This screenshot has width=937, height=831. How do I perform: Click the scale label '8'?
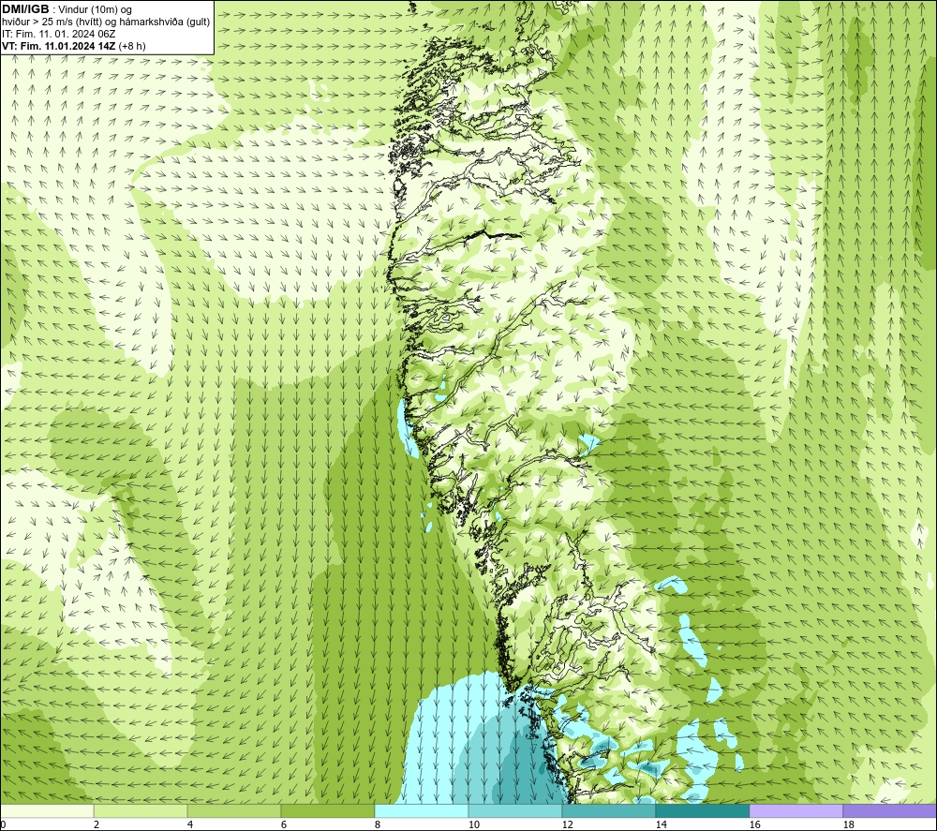coord(377,825)
